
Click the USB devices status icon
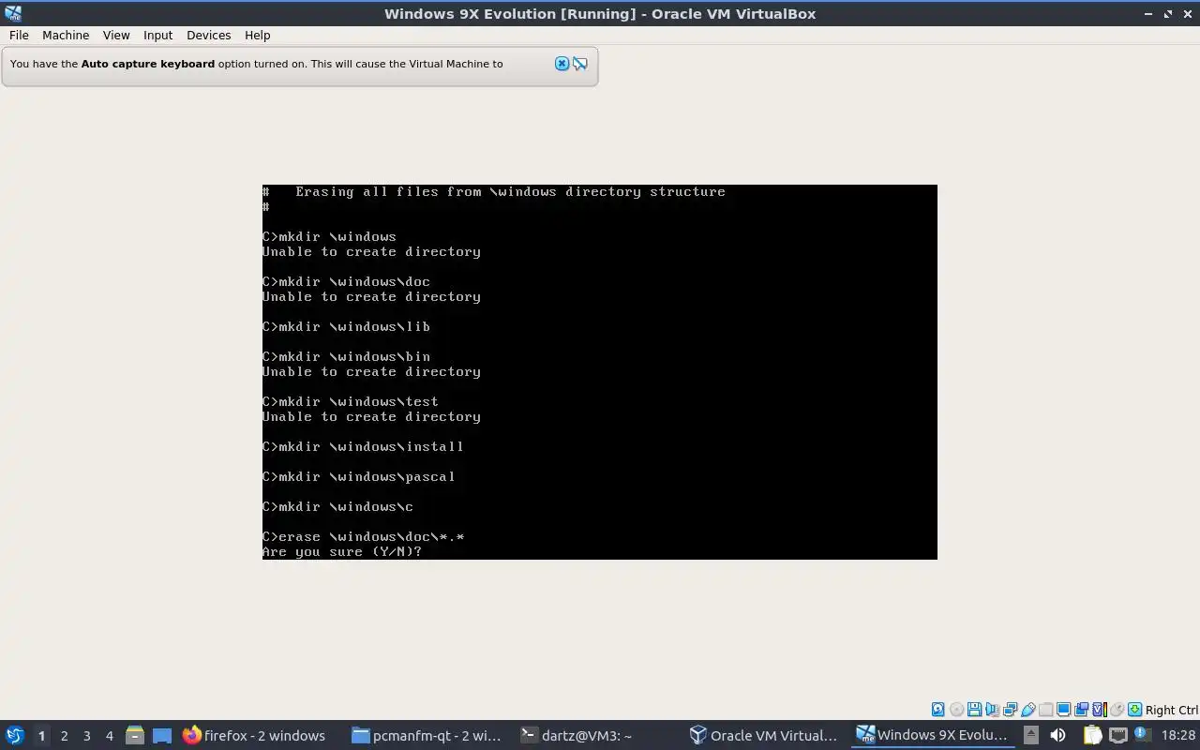point(1028,710)
